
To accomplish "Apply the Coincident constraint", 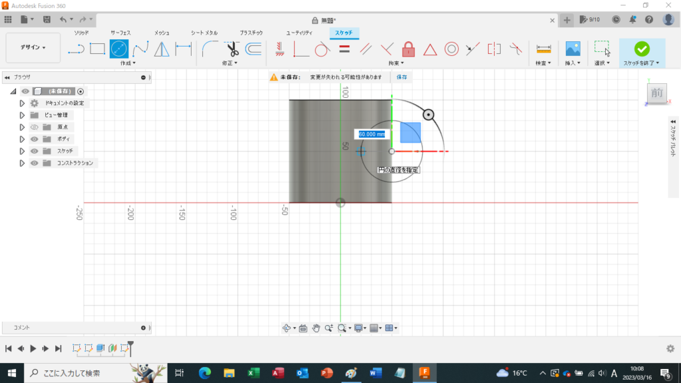I will [x=301, y=49].
